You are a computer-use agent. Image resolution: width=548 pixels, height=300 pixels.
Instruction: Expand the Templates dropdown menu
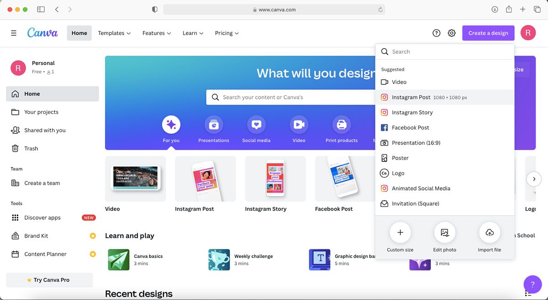pos(114,33)
